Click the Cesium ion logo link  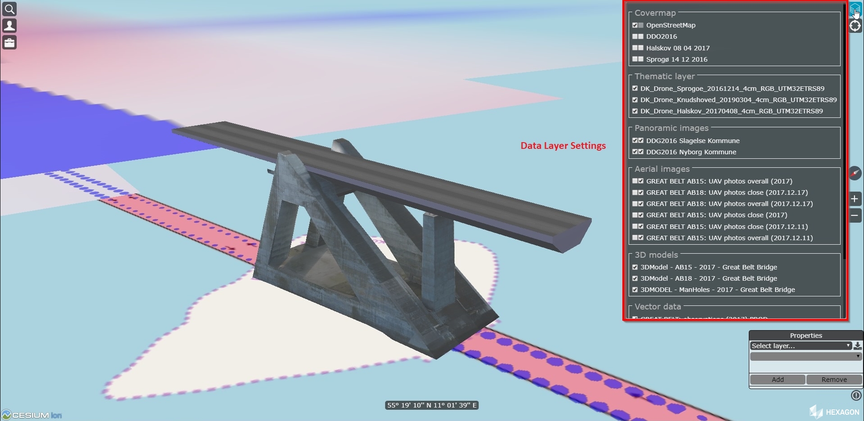coord(31,415)
